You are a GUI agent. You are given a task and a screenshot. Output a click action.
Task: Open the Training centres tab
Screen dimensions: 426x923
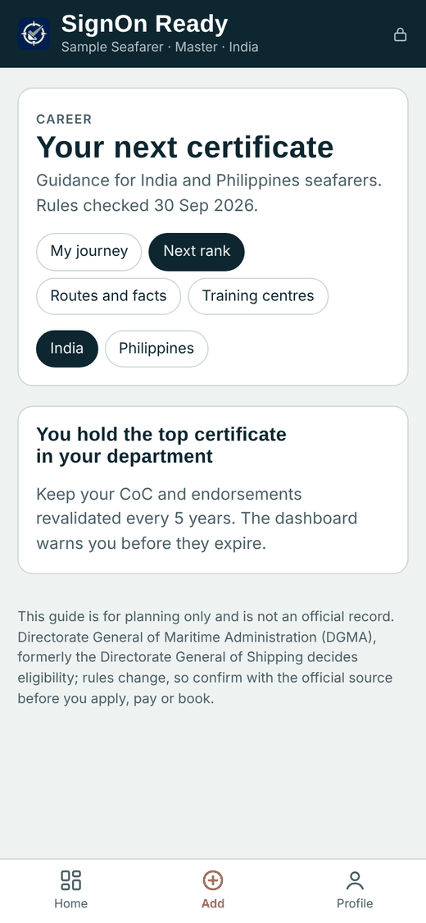click(258, 296)
